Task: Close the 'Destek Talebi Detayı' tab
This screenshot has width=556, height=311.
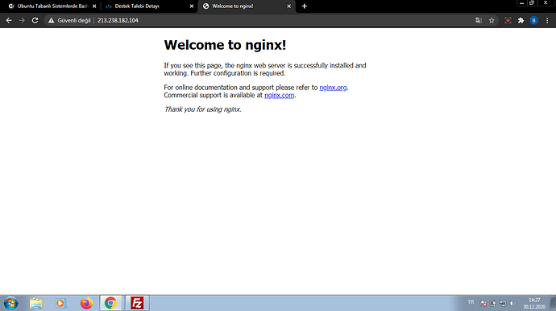Action: (x=192, y=6)
